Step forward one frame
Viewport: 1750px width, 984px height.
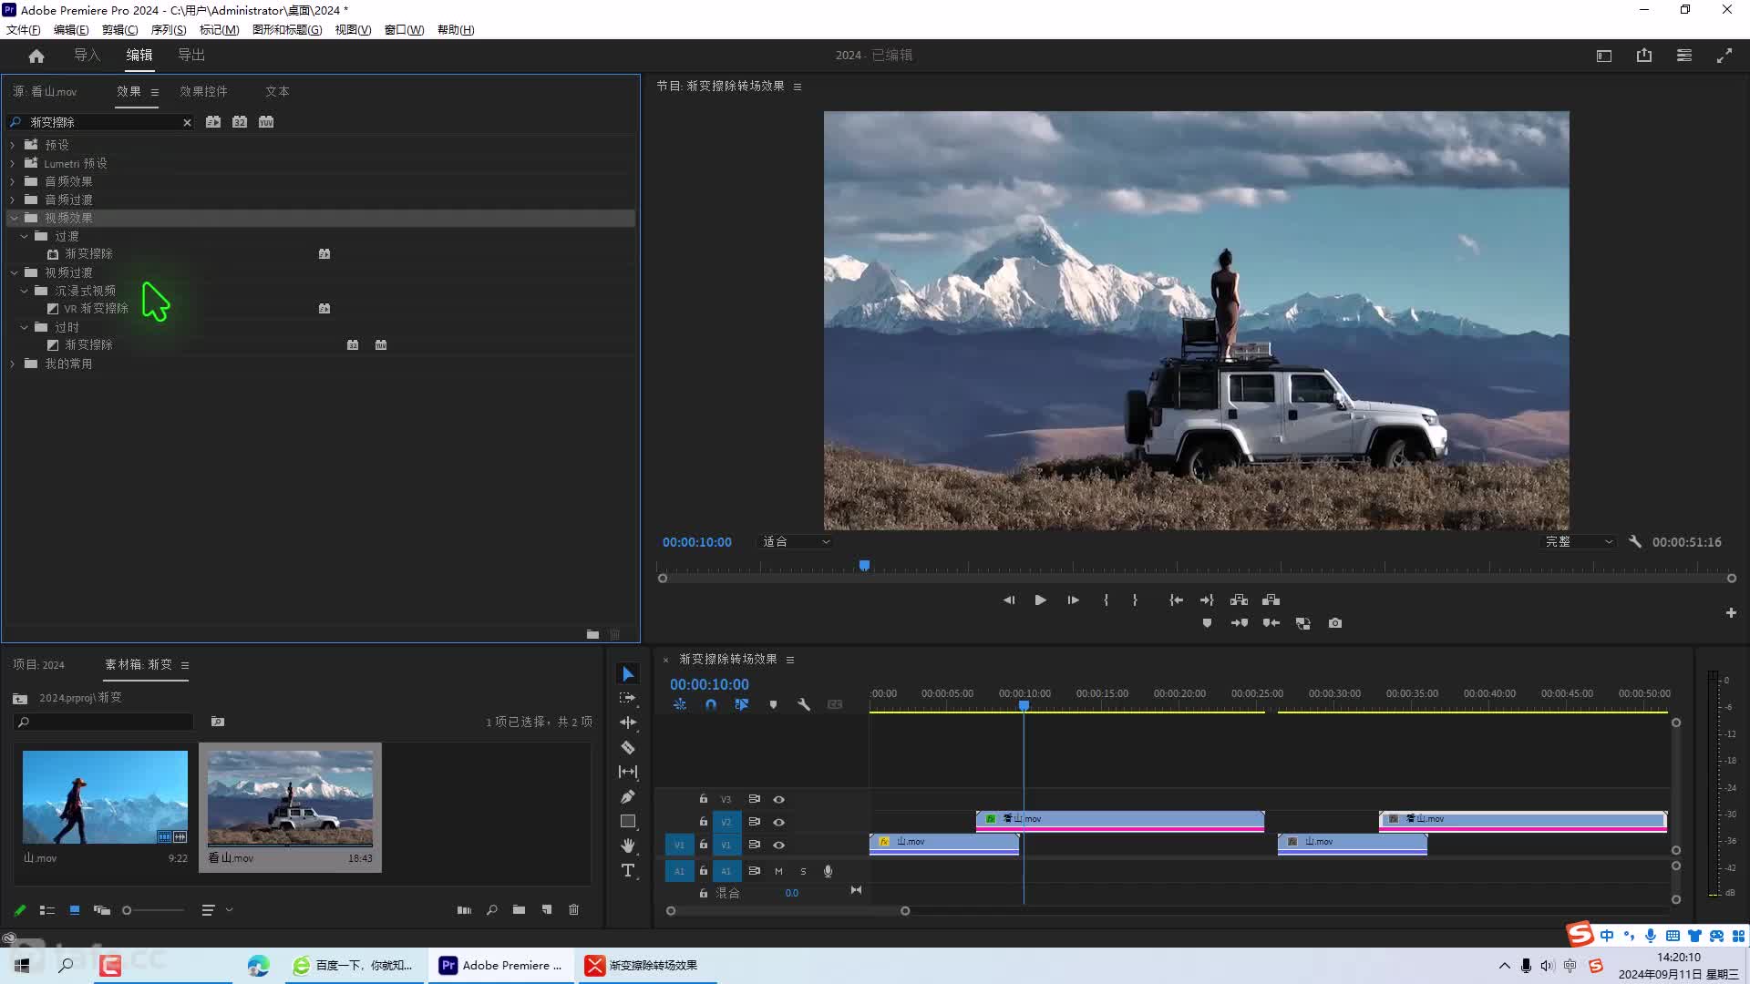point(1073,600)
